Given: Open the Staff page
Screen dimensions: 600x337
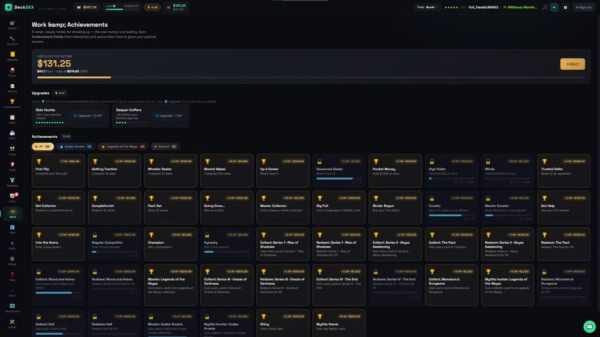Looking at the screenshot, I should pyautogui.click(x=12, y=229).
